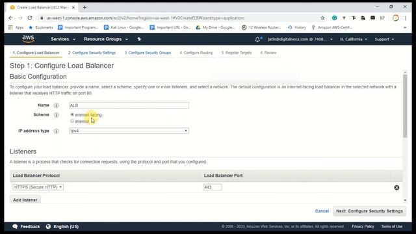Go to 5. Register Targets tab

click(x=237, y=53)
